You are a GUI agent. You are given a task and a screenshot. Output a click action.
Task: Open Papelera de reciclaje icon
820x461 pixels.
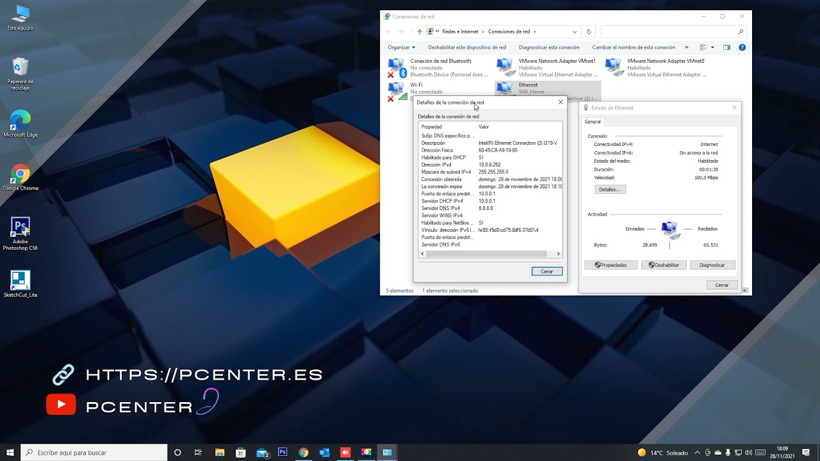20,74
